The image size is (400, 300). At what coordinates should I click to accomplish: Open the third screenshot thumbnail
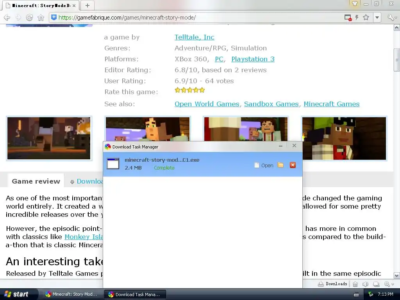coord(246,129)
